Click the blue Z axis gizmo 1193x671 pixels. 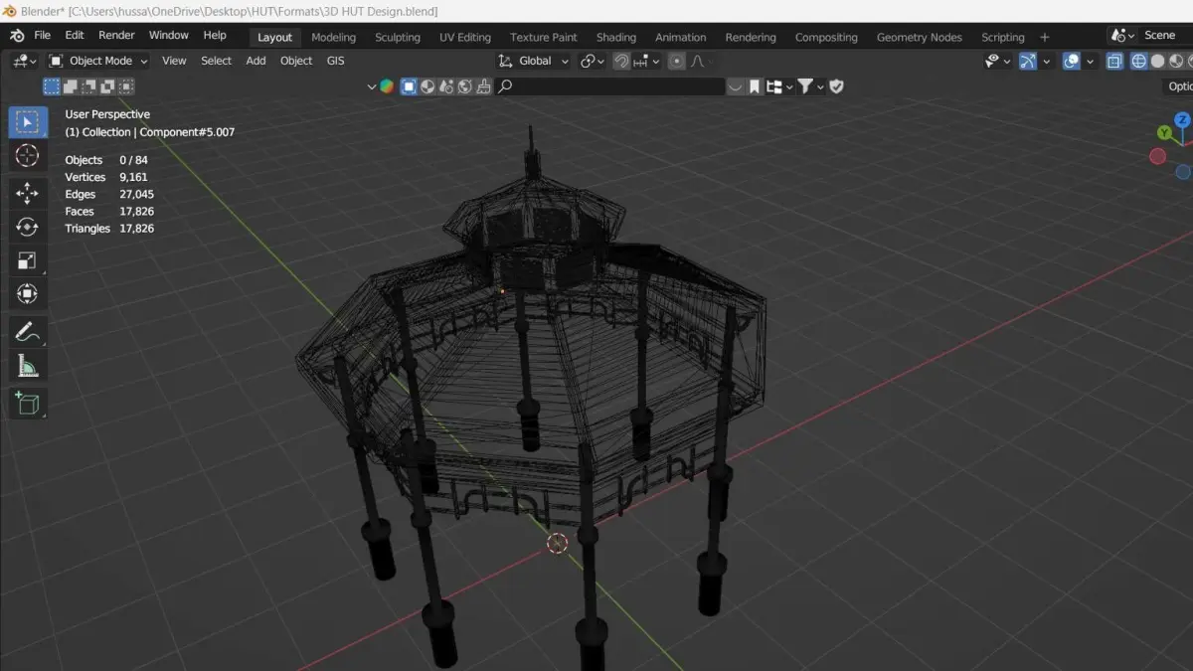(x=1182, y=120)
